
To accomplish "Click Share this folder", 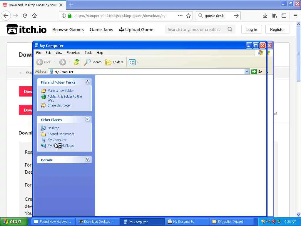I will pos(59,105).
